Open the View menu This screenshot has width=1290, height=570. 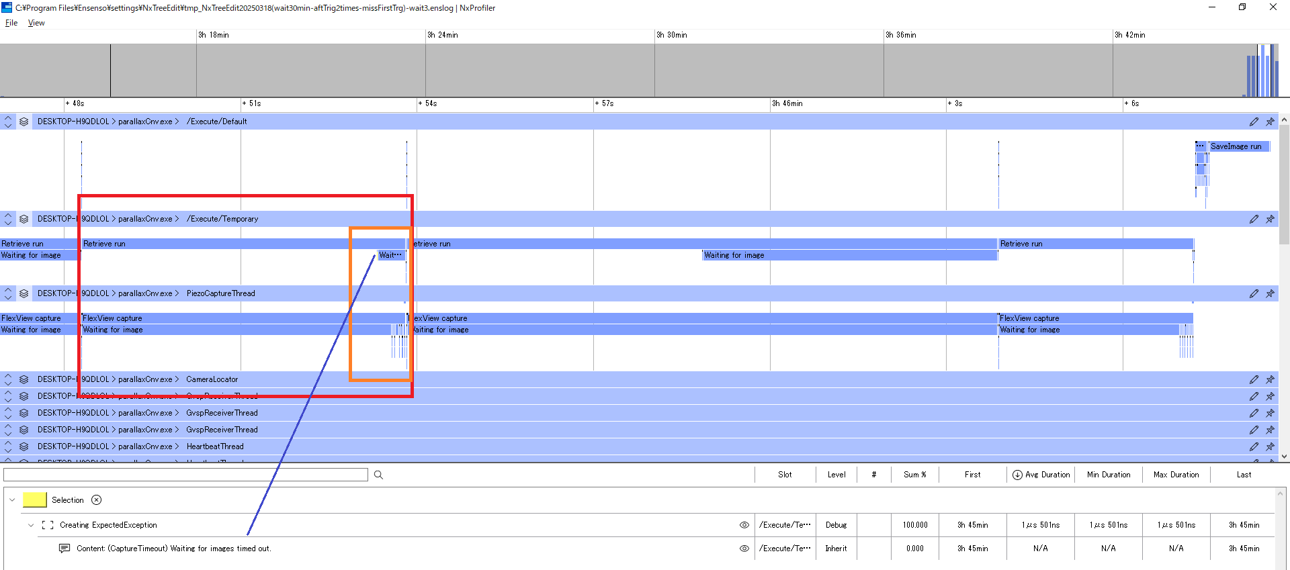click(36, 23)
